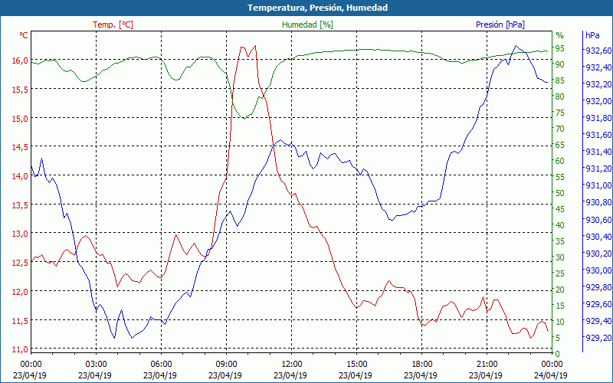Click the '931,20' pressure axis value

click(598, 169)
